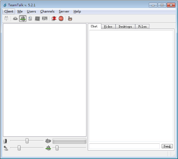The height and width of the screenshot is (159, 178).
Task: Switch to the Desktops tab
Action: click(x=125, y=26)
